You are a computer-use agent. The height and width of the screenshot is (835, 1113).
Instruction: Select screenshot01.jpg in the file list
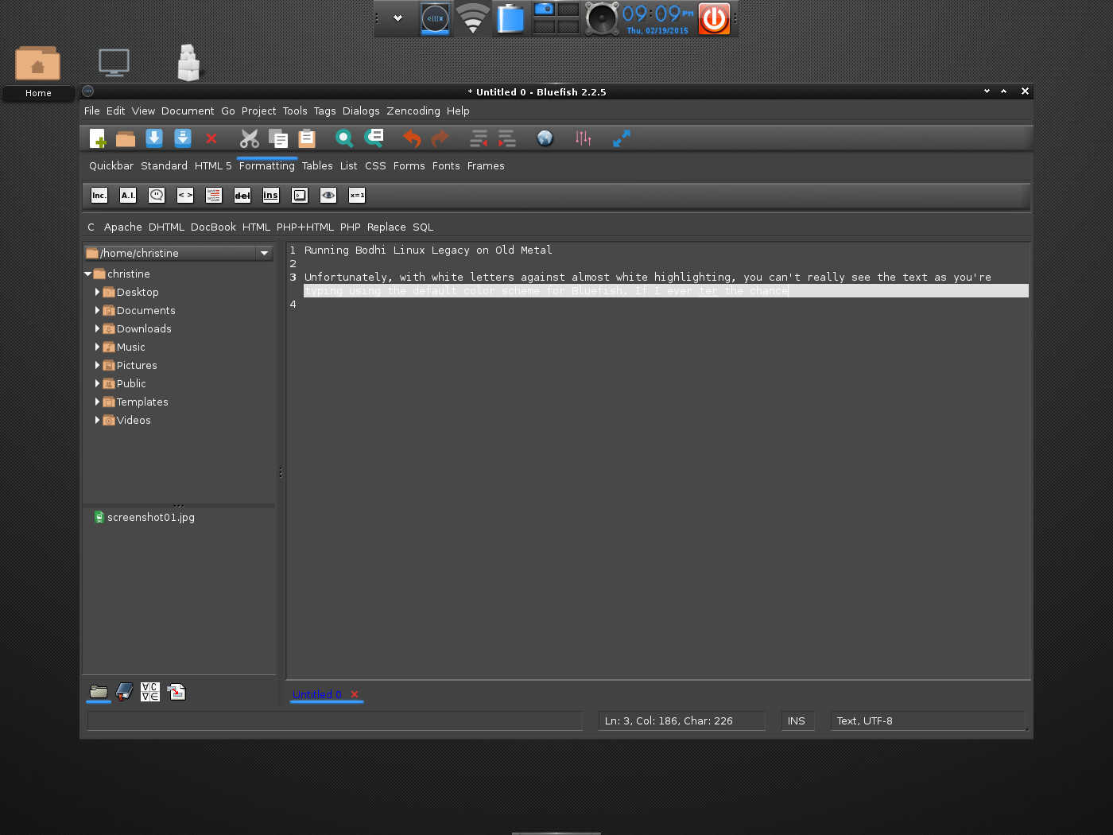coord(144,517)
